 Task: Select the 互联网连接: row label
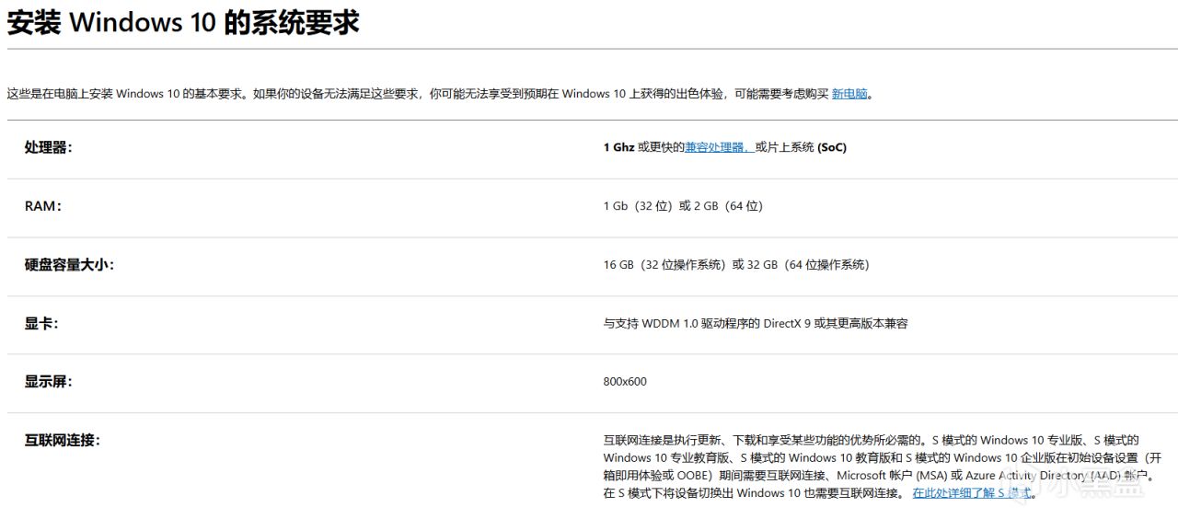click(63, 441)
